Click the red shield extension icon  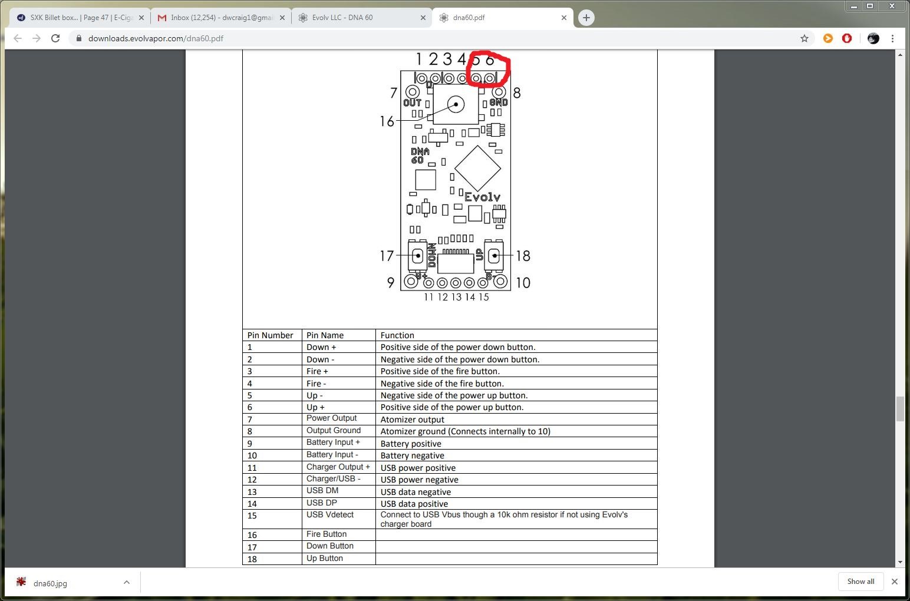click(847, 38)
